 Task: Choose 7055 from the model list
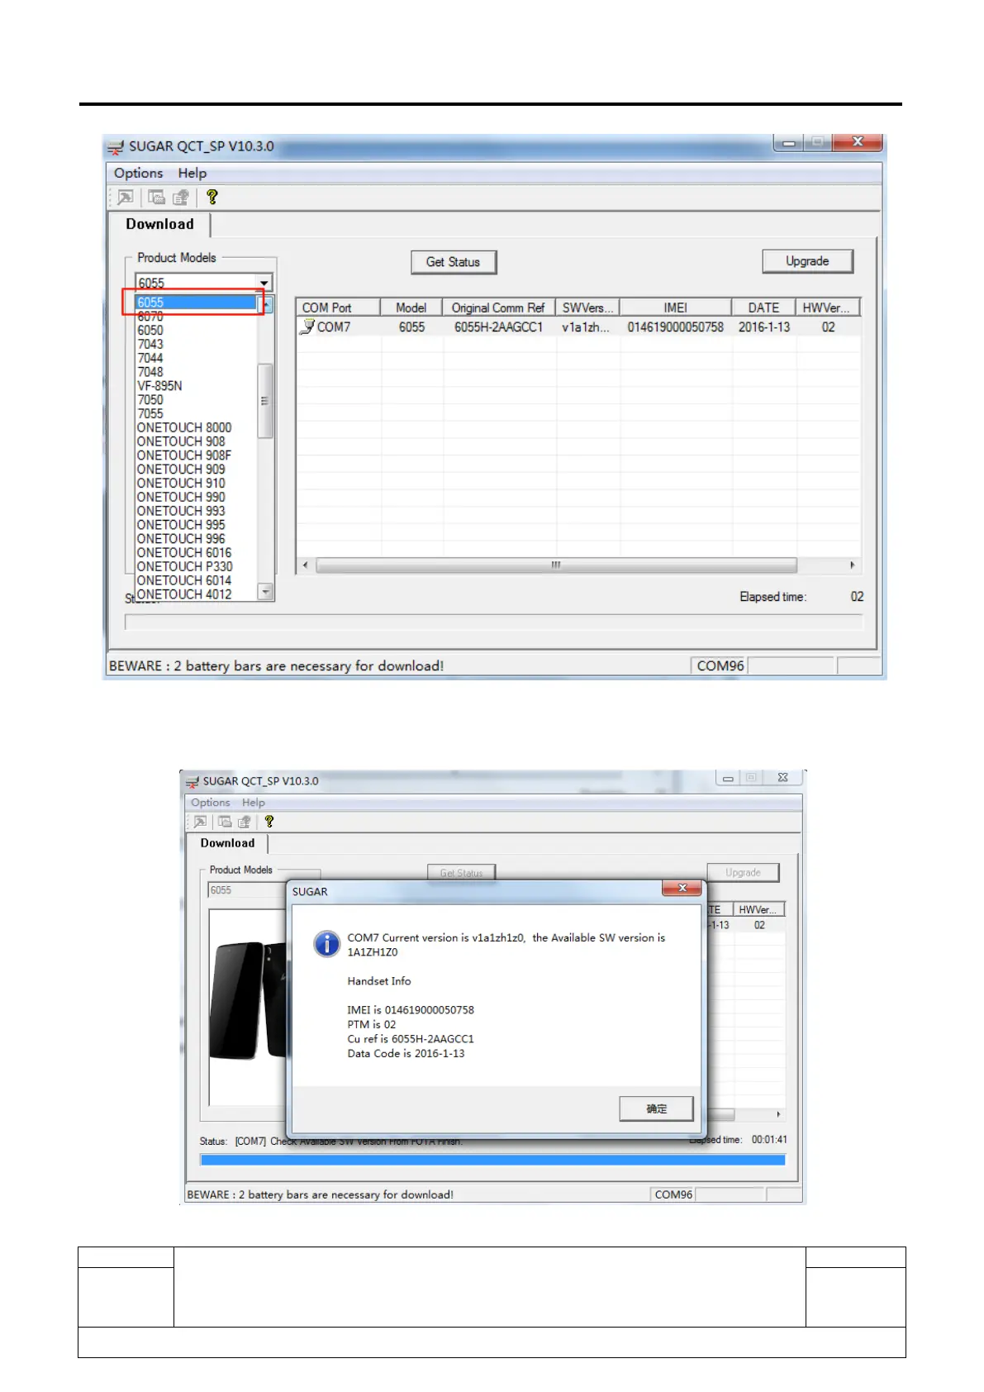click(x=150, y=414)
